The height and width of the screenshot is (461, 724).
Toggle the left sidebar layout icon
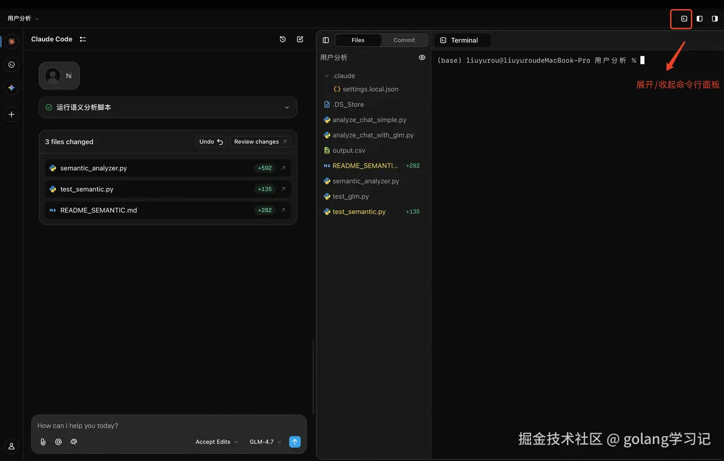coord(700,19)
